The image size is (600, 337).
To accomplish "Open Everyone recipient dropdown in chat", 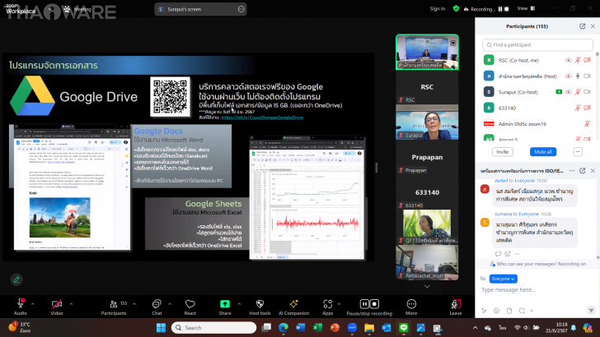I will click(504, 279).
